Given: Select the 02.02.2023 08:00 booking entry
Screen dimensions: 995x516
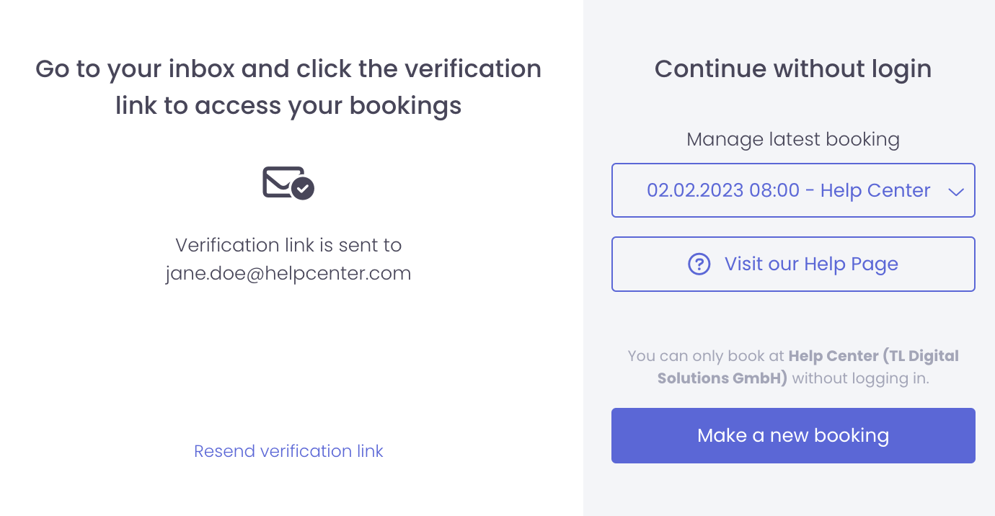Looking at the screenshot, I should (x=722, y=190).
